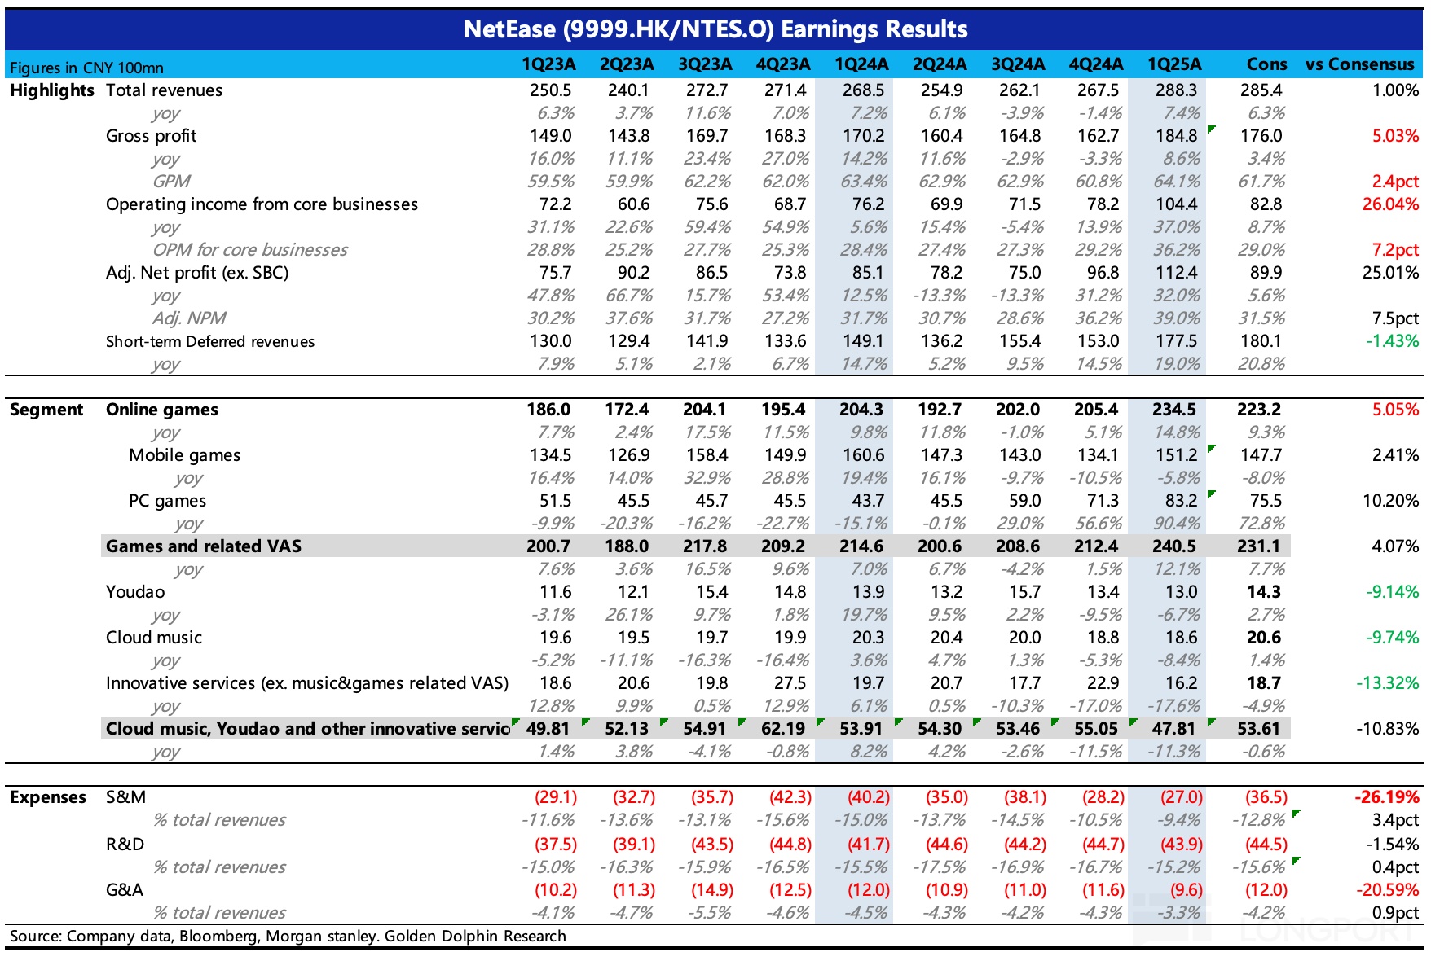Click the 1Q24A column header
1431x961 pixels.
[x=861, y=64]
